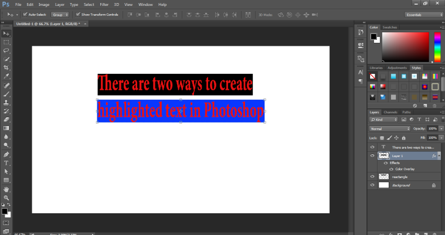Select the Rectangular Marquee tool
Image resolution: width=445 pixels, height=235 pixels.
(x=6, y=42)
